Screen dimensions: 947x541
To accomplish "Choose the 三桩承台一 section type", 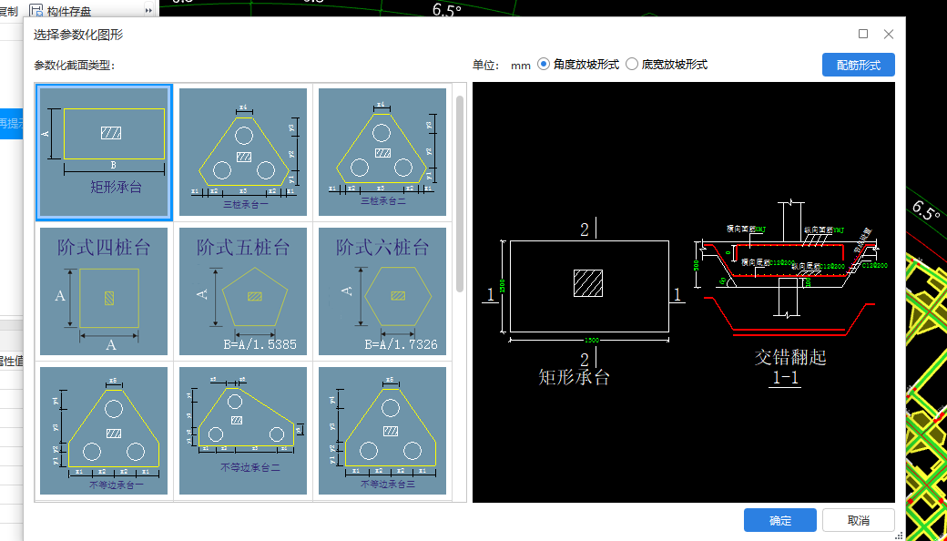I will click(x=243, y=152).
